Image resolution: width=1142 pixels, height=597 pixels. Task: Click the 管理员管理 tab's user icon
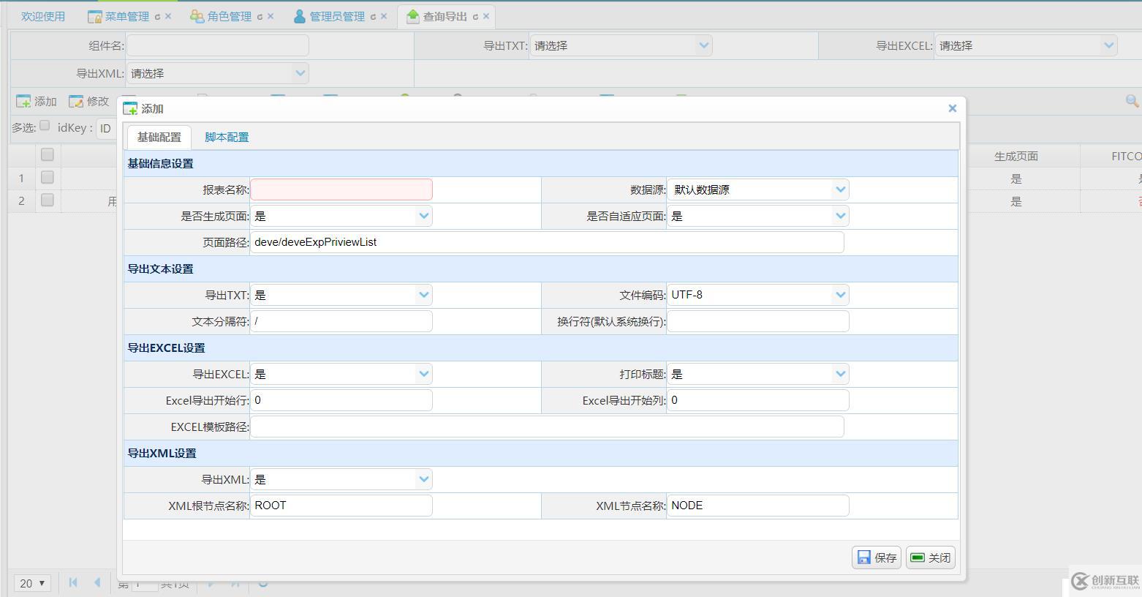[299, 15]
